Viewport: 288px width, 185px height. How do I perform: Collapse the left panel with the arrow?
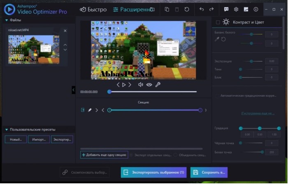(x=74, y=90)
